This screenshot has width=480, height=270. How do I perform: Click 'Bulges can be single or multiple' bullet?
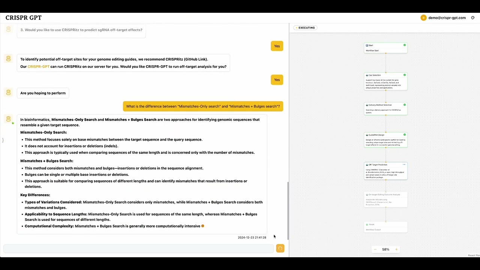[x=77, y=175]
